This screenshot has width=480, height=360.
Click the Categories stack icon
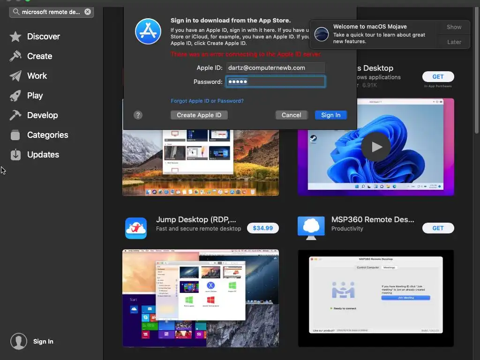click(x=15, y=135)
